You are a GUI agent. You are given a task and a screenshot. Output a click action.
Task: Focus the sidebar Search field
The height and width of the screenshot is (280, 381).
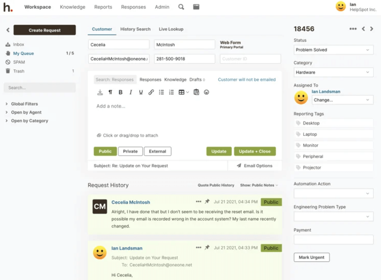pos(39,88)
